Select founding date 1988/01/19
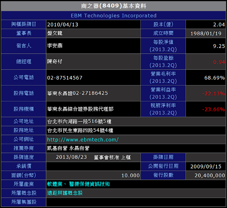 pos(206,34)
